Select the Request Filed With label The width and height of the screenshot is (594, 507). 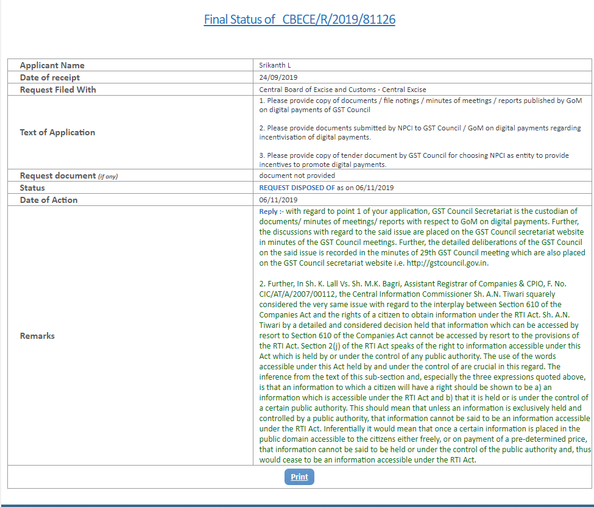pyautogui.click(x=58, y=90)
